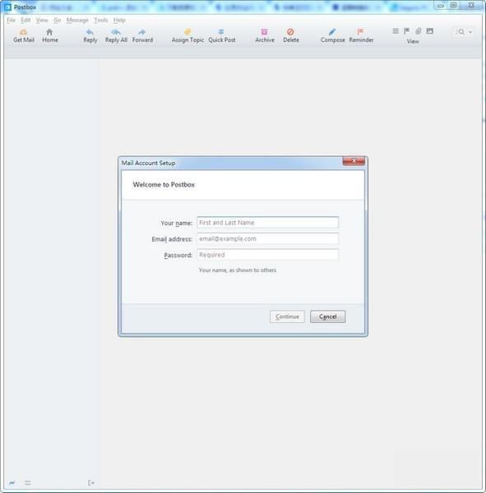486x493 pixels.
Task: Open the Tools menu
Action: pyautogui.click(x=101, y=20)
